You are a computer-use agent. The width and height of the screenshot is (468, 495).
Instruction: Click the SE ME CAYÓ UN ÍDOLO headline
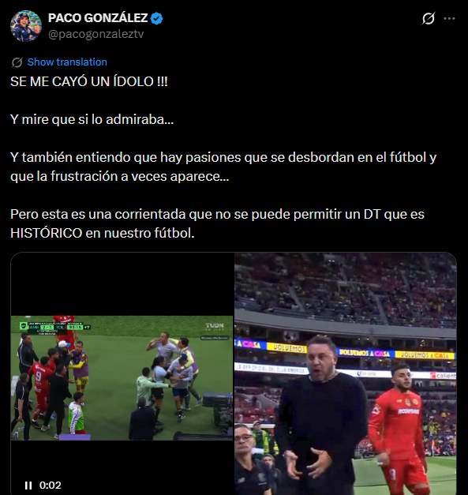[89, 82]
